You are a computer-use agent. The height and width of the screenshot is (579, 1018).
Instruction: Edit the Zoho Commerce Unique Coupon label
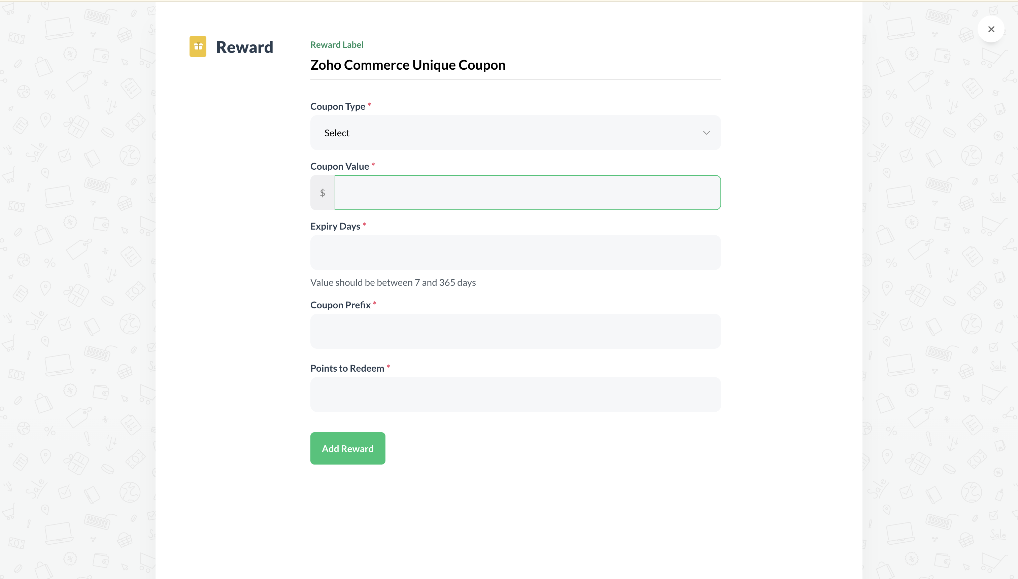click(x=408, y=65)
